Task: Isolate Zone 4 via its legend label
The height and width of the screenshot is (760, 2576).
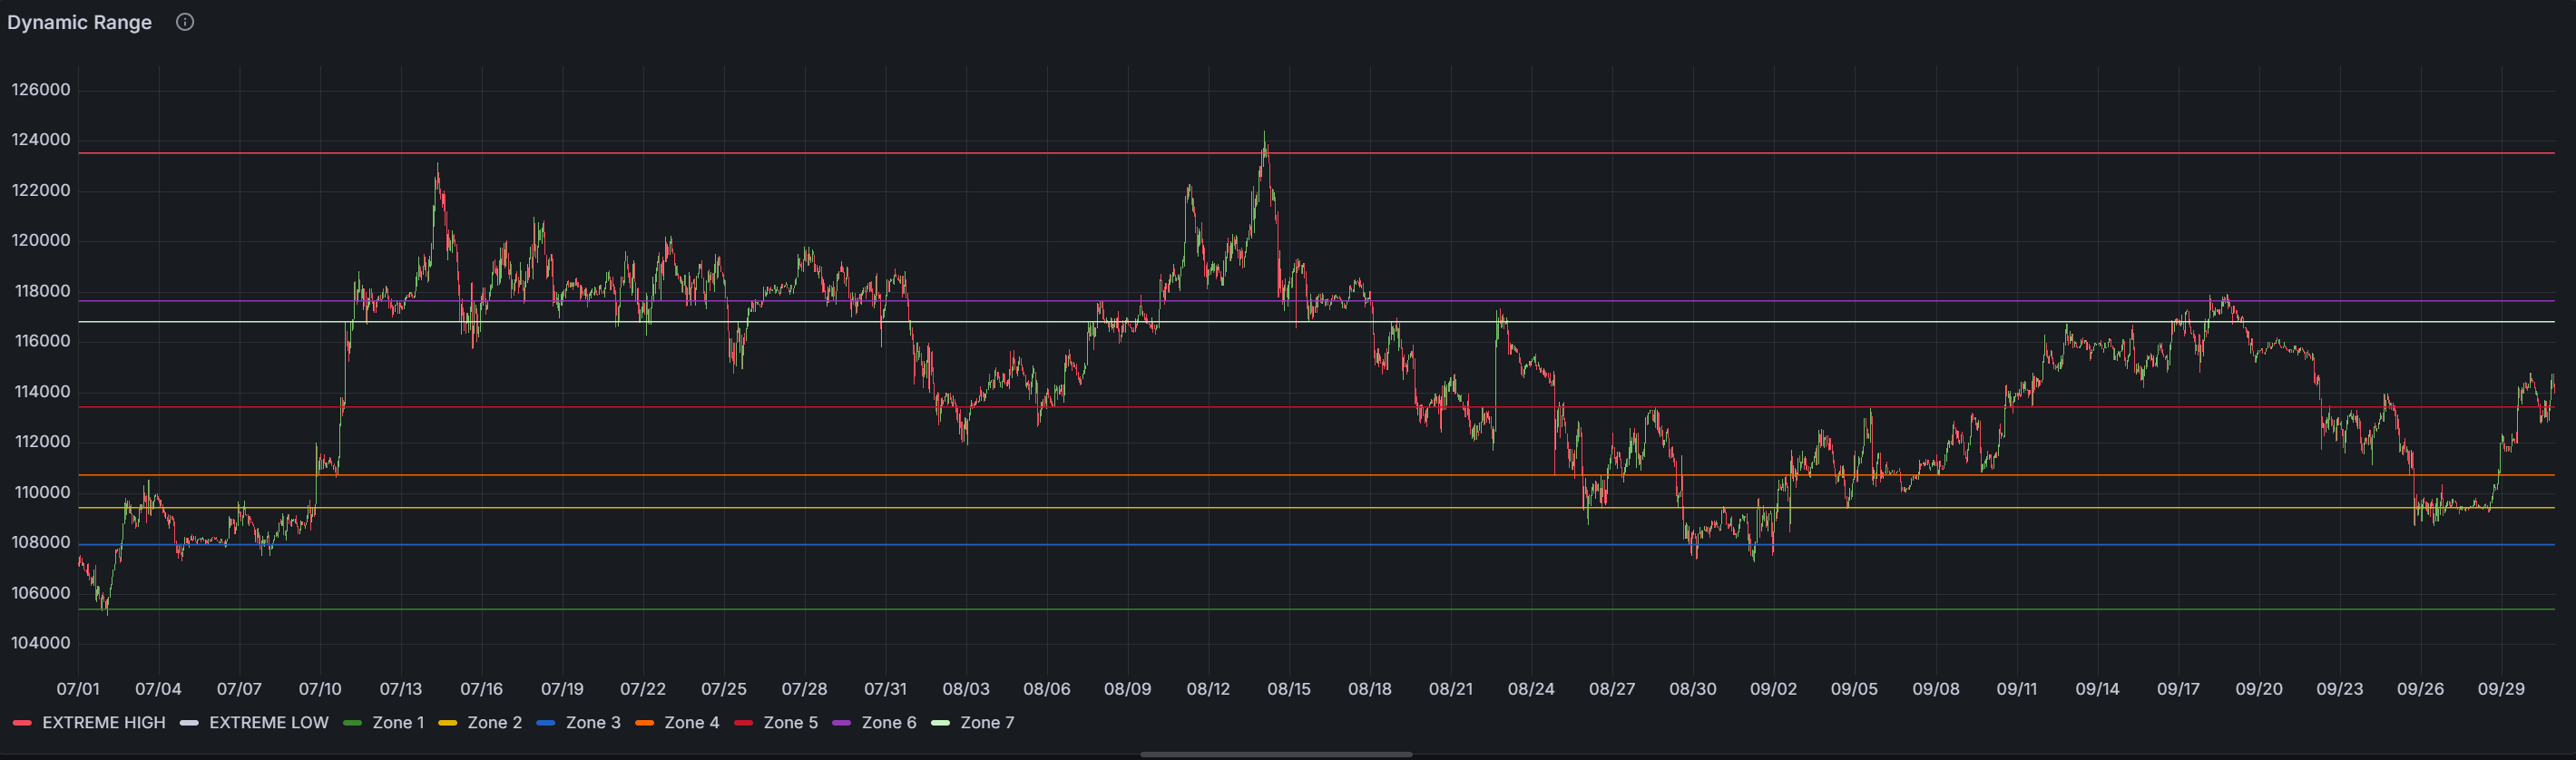Action: click(x=691, y=722)
